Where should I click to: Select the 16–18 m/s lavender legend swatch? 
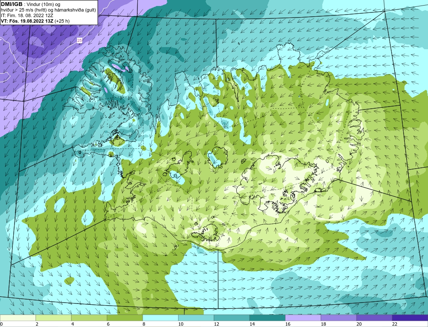click(x=303, y=318)
